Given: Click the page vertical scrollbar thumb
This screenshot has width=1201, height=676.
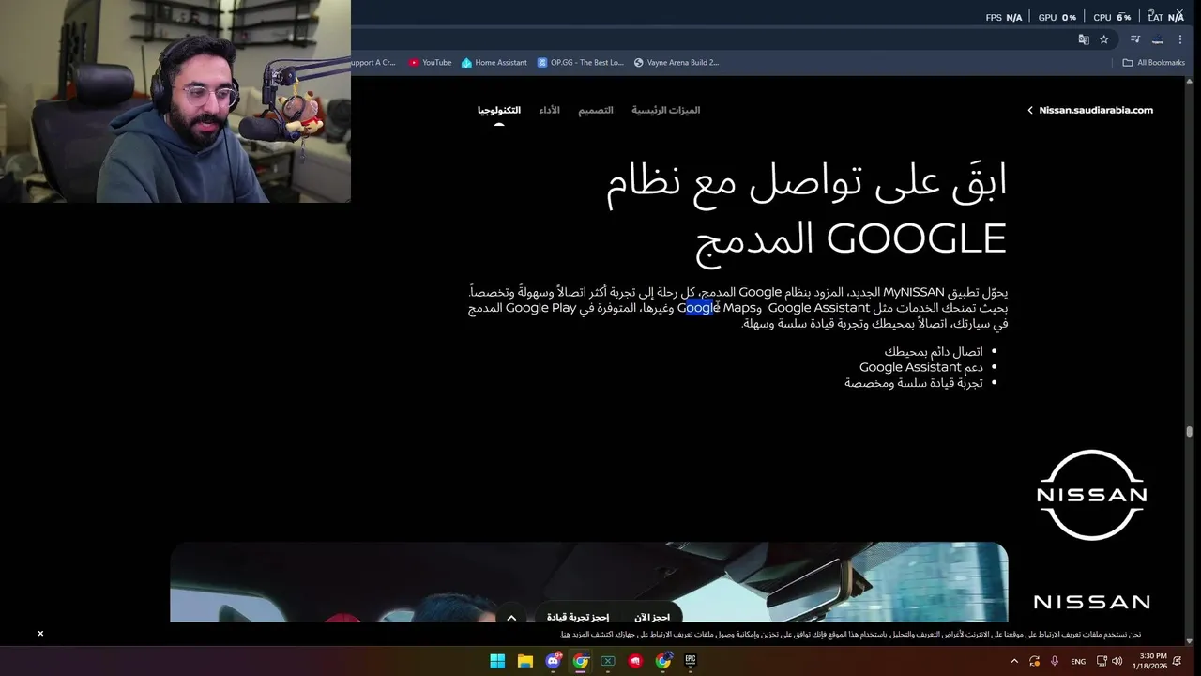Looking at the screenshot, I should (x=1189, y=432).
